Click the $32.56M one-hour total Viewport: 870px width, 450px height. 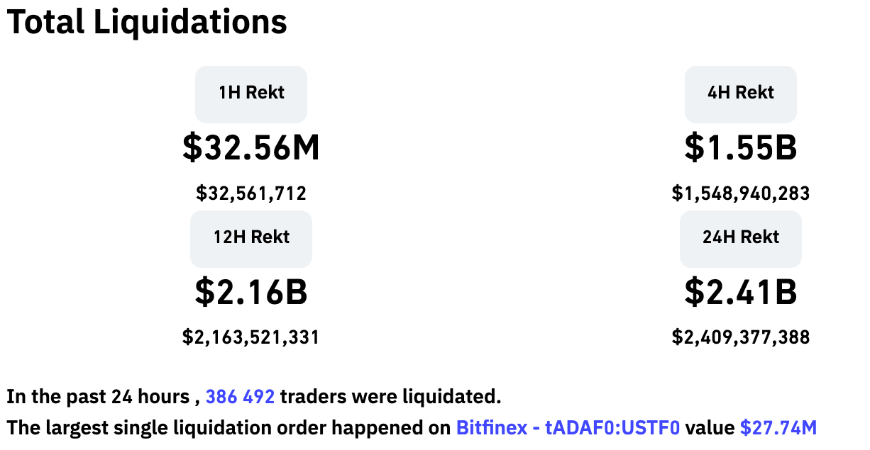pos(251,147)
